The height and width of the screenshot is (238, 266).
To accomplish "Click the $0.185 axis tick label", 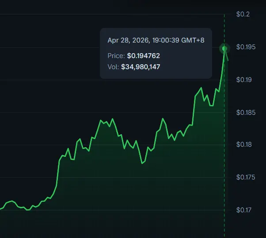I will click(x=245, y=113).
